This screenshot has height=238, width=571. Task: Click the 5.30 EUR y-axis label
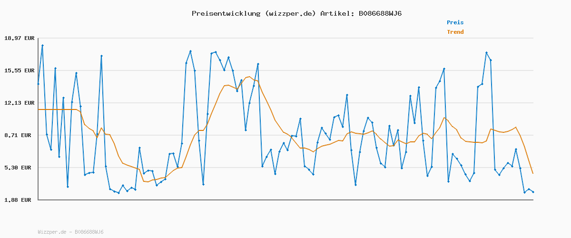[x=19, y=168]
